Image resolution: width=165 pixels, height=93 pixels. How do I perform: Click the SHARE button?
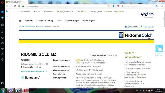pos(135,27)
